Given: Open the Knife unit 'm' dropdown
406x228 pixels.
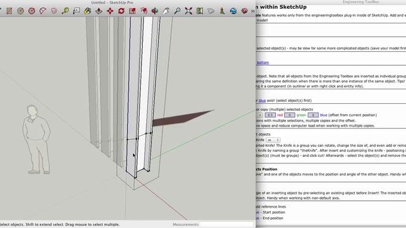Looking at the screenshot, I should pos(273,140).
